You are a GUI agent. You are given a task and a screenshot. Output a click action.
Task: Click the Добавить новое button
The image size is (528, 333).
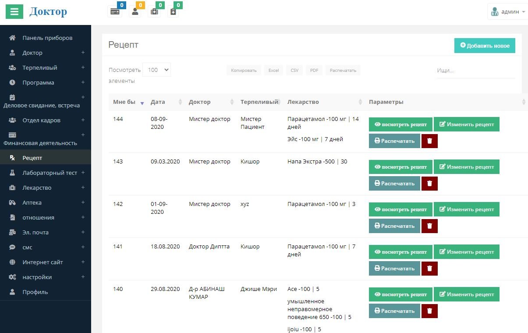click(x=485, y=46)
